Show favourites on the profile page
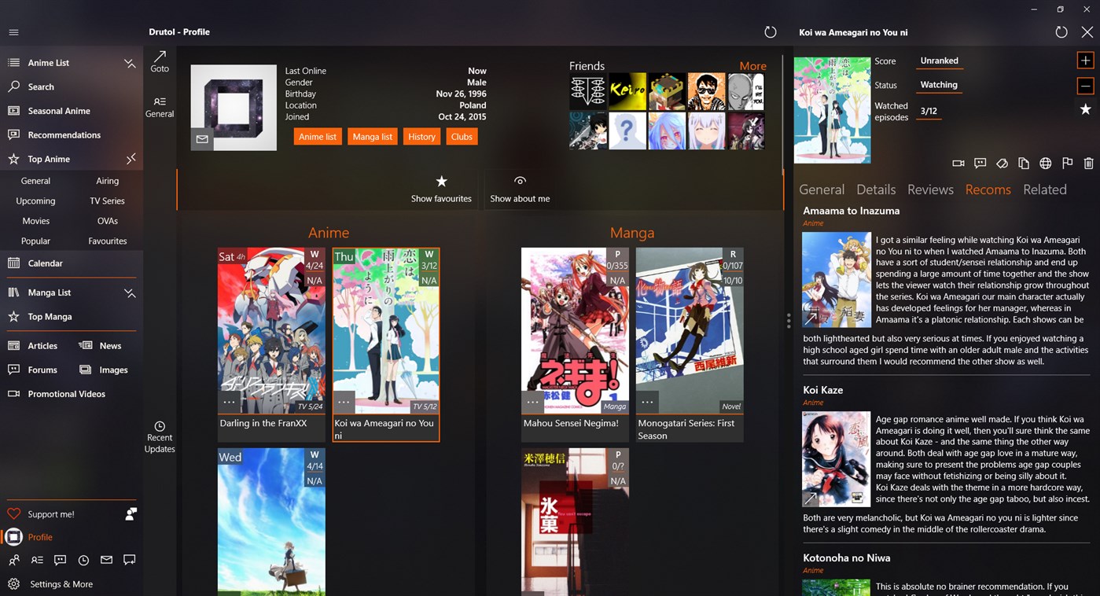The height and width of the screenshot is (596, 1100). tap(441, 189)
